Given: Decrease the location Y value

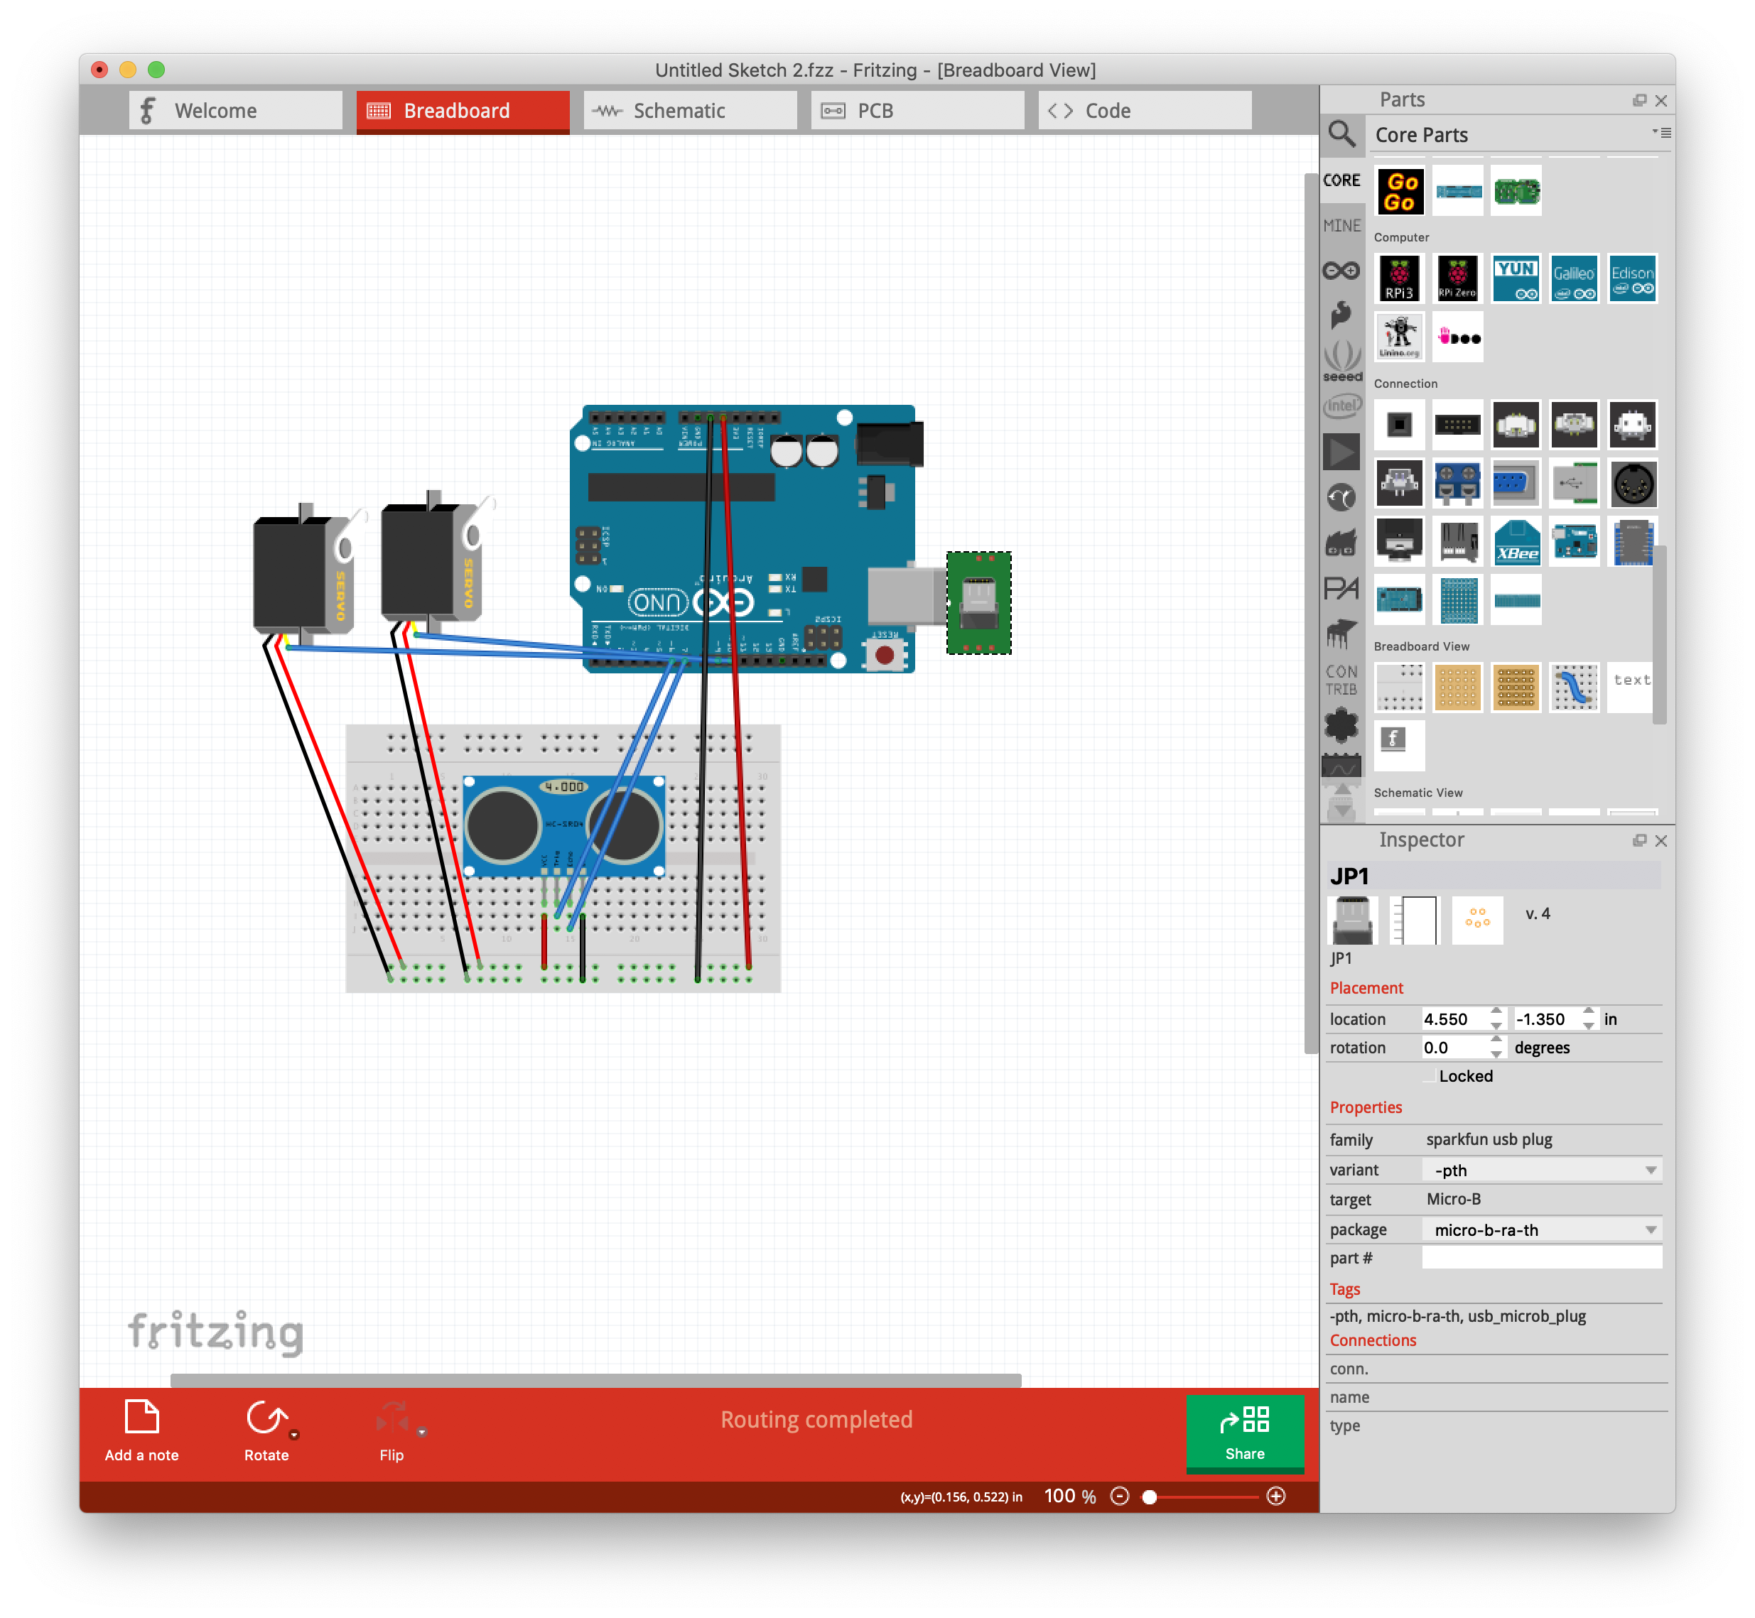Looking at the screenshot, I should coord(1588,1025).
